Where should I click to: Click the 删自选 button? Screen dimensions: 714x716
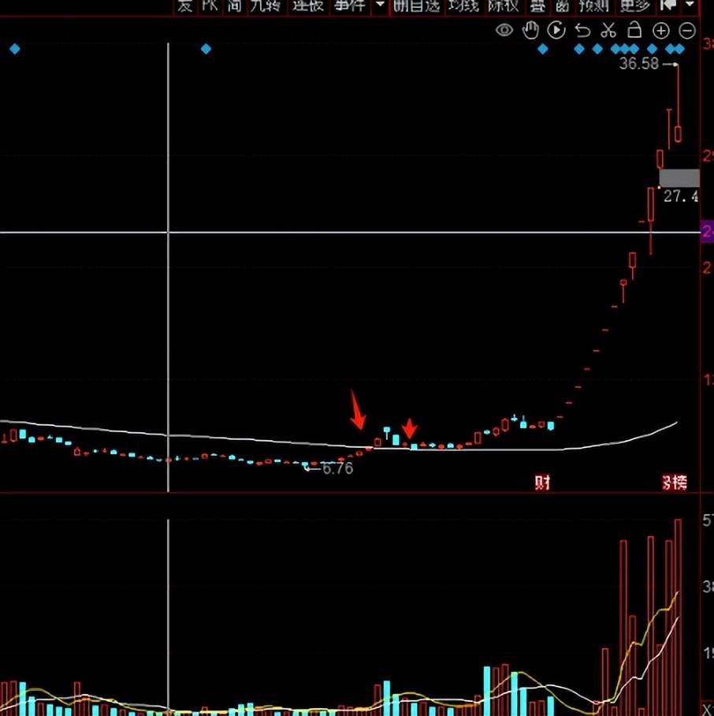[x=417, y=6]
